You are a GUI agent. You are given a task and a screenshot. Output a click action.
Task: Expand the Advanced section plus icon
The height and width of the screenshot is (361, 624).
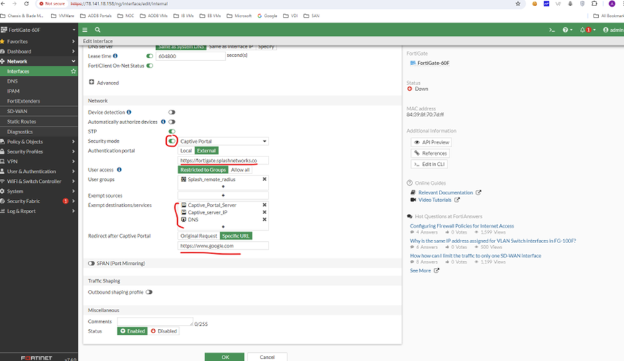point(92,82)
